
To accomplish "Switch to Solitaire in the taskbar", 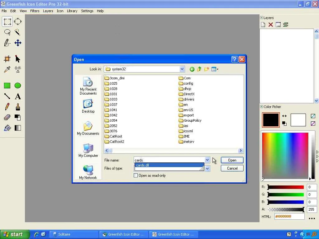I will point(74,234).
